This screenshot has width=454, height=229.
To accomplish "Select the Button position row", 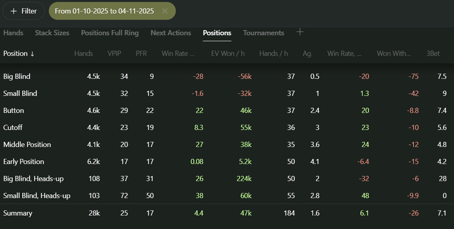I will (x=14, y=110).
